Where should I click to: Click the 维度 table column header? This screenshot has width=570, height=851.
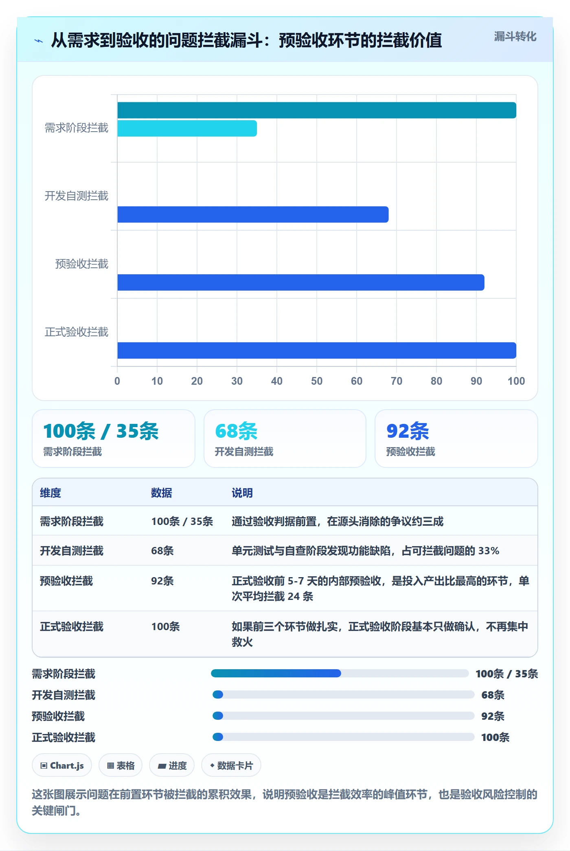click(x=50, y=493)
